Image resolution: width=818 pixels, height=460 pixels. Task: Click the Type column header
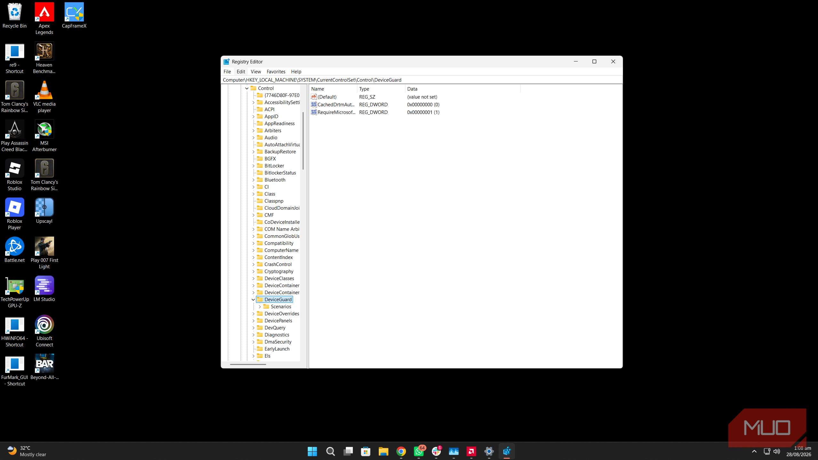(381, 89)
